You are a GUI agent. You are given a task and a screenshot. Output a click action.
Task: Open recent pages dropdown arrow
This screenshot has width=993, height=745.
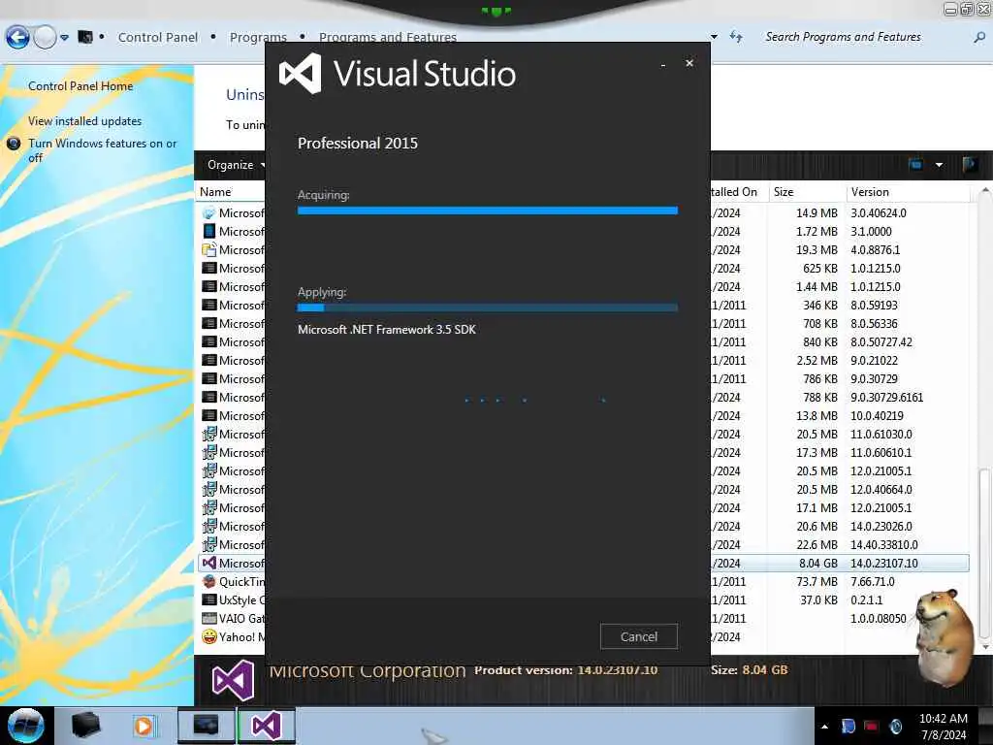tap(65, 38)
